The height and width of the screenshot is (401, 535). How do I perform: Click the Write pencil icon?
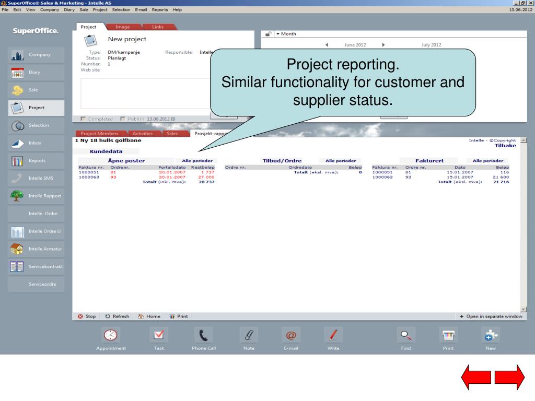(333, 336)
